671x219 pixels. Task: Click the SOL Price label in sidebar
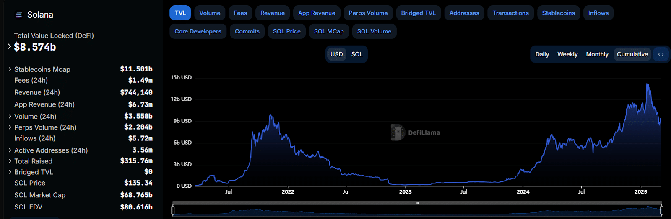click(x=30, y=183)
